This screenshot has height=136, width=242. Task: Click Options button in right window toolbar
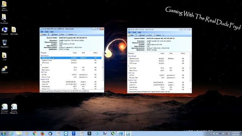click(x=157, y=35)
